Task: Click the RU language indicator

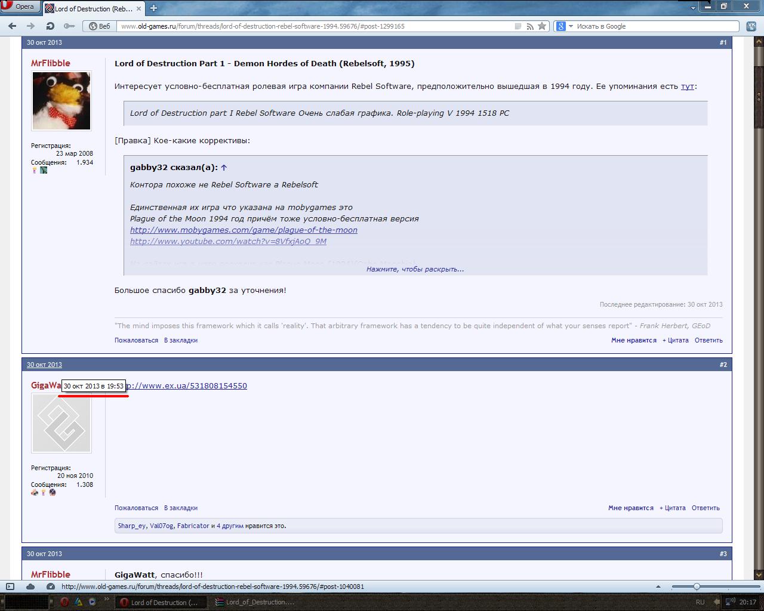Action: pos(700,602)
